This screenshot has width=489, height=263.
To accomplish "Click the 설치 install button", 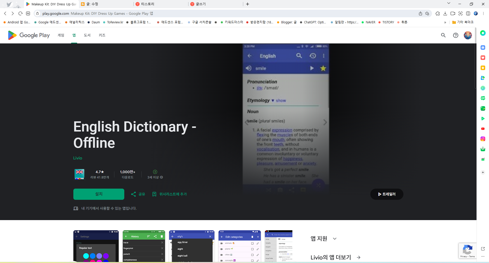I will 99,194.
